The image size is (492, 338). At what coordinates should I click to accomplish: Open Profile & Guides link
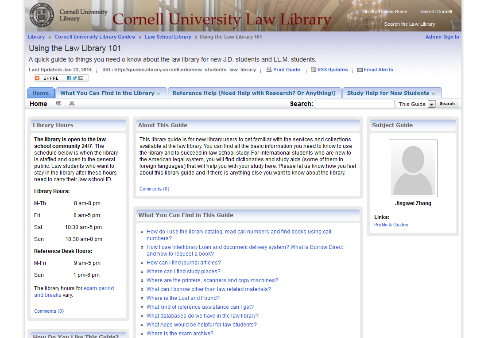click(391, 225)
